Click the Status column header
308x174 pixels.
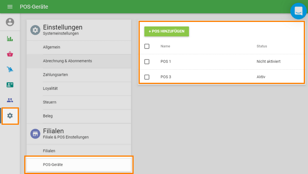tap(262, 46)
